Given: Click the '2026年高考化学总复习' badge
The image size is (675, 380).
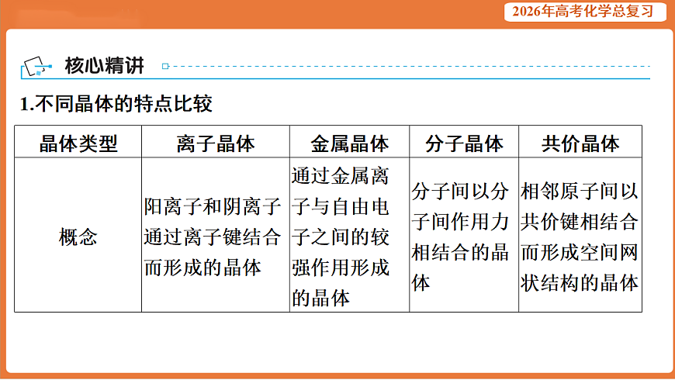Looking at the screenshot, I should click(x=586, y=11).
